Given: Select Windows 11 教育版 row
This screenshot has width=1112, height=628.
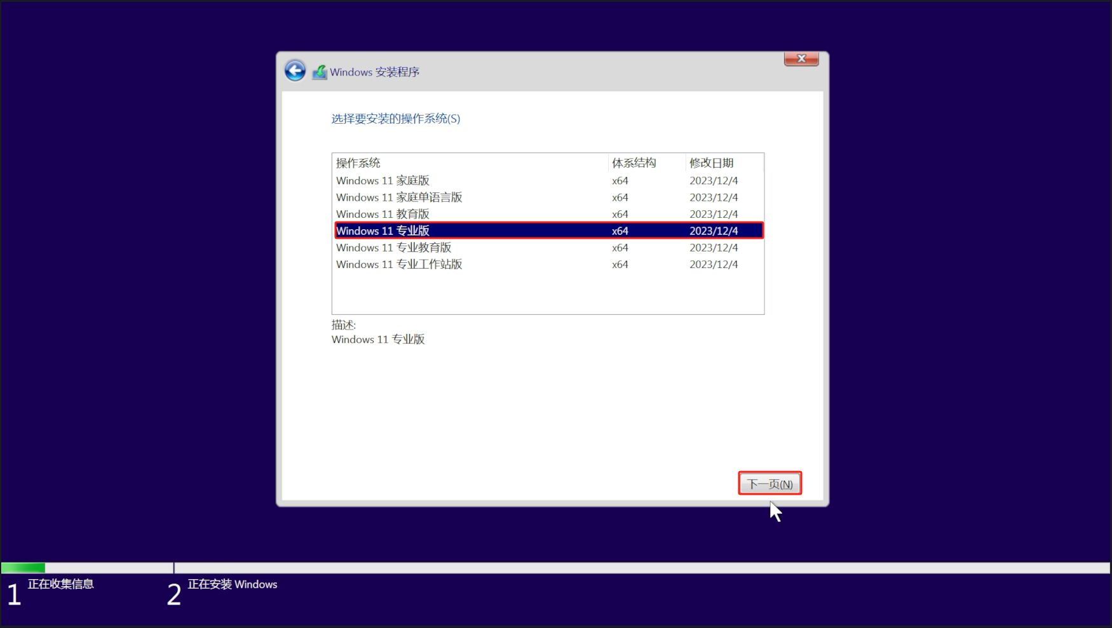Looking at the screenshot, I should click(x=548, y=214).
